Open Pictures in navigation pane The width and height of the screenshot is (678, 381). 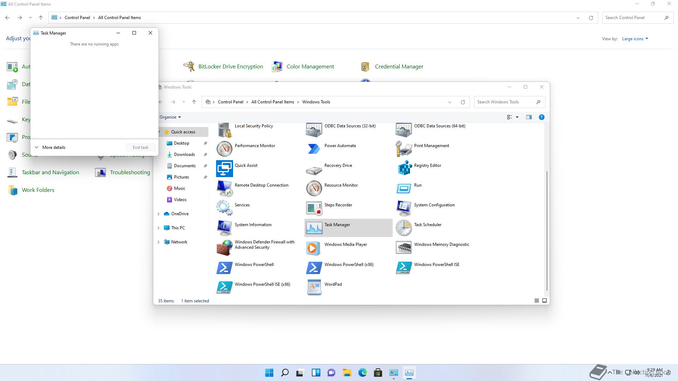point(181,177)
